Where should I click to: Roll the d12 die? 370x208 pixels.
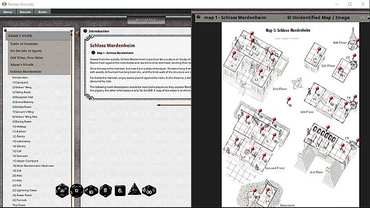click(x=77, y=190)
